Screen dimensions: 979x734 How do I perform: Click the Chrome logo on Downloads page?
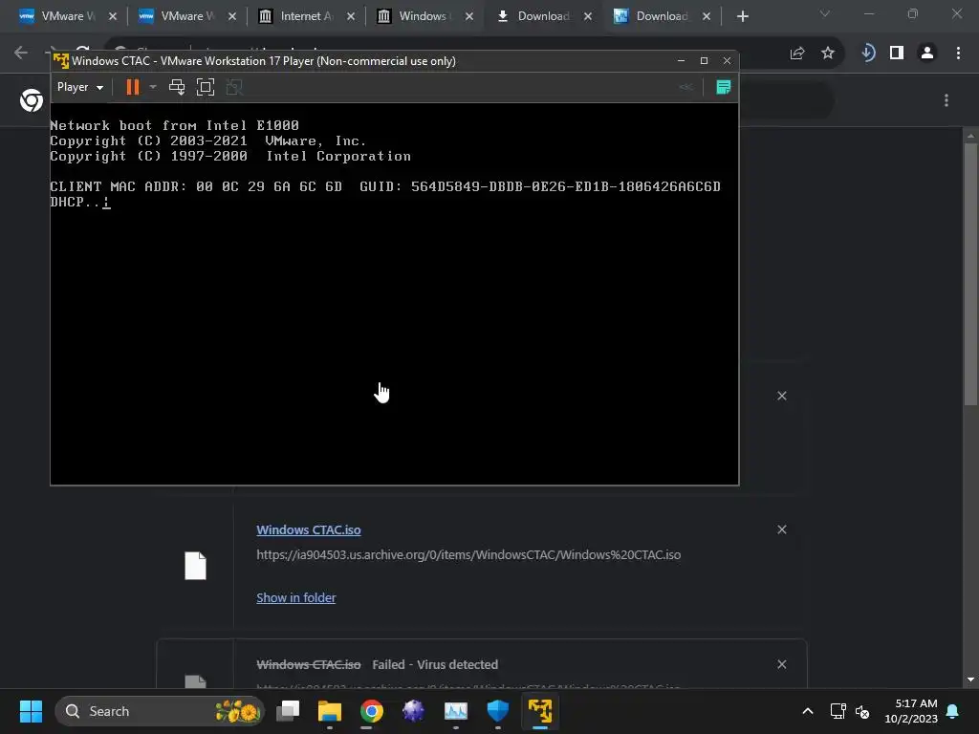coord(32,99)
